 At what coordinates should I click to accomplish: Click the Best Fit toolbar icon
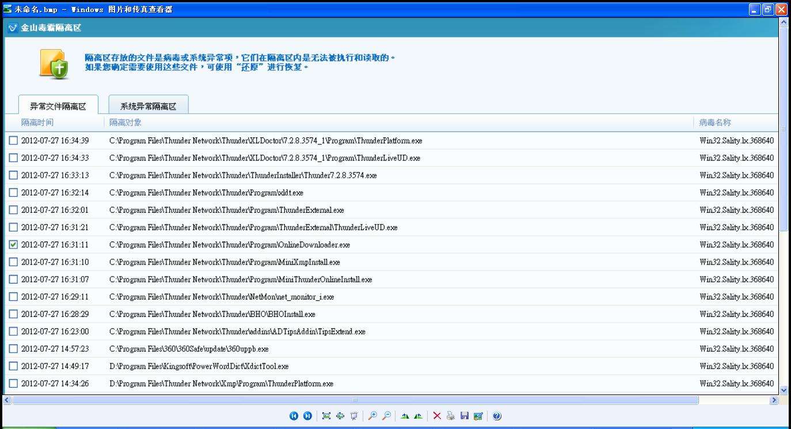click(x=326, y=416)
